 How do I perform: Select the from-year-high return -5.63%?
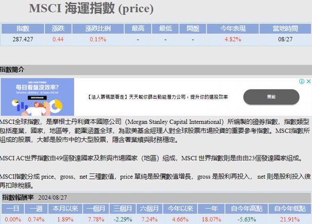[247, 220]
